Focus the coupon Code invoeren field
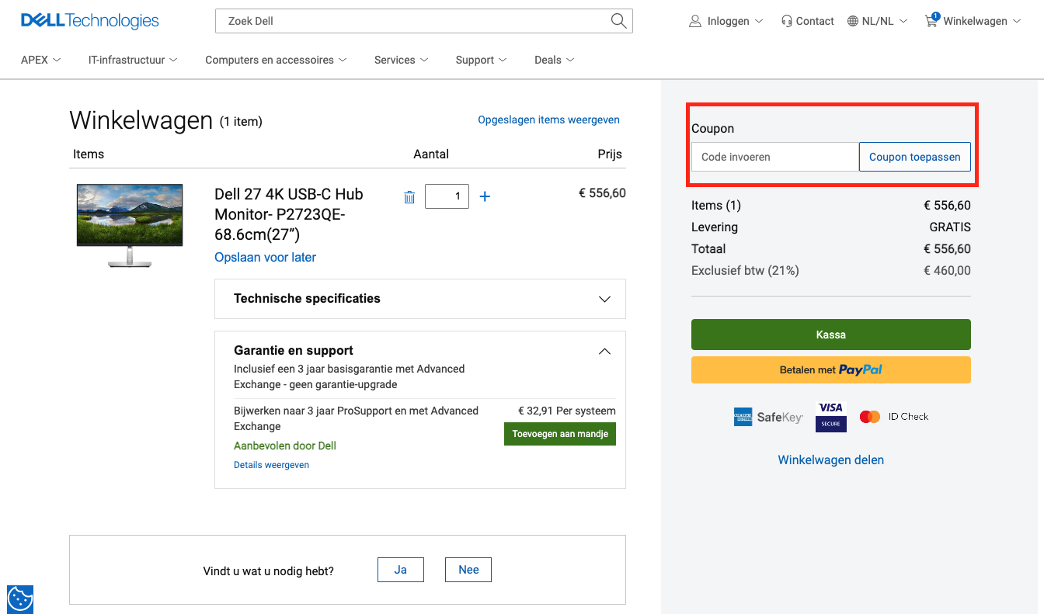Image resolution: width=1044 pixels, height=614 pixels. [775, 157]
